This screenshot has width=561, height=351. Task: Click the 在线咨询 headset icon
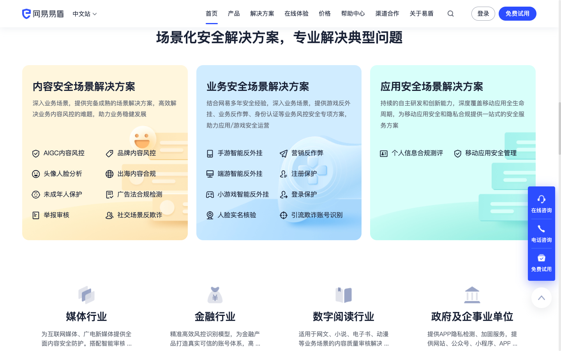coord(542,199)
